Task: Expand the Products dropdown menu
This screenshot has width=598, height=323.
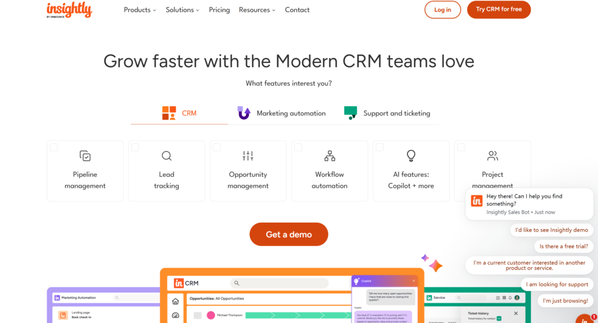Action: (140, 10)
